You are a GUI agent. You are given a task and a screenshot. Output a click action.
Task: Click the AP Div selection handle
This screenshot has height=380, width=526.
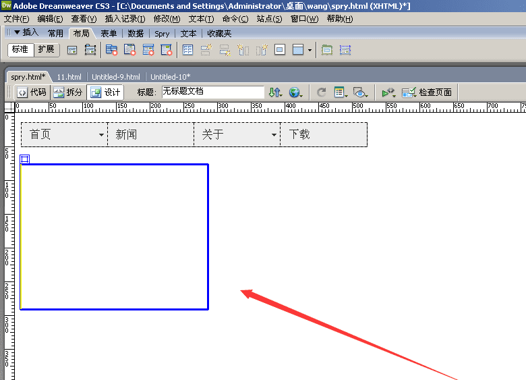click(x=24, y=159)
